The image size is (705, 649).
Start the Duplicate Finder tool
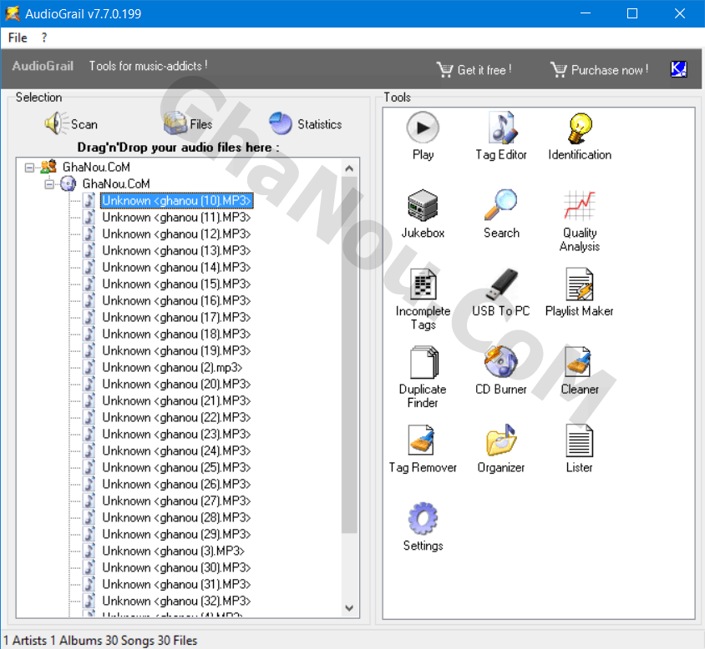(423, 377)
